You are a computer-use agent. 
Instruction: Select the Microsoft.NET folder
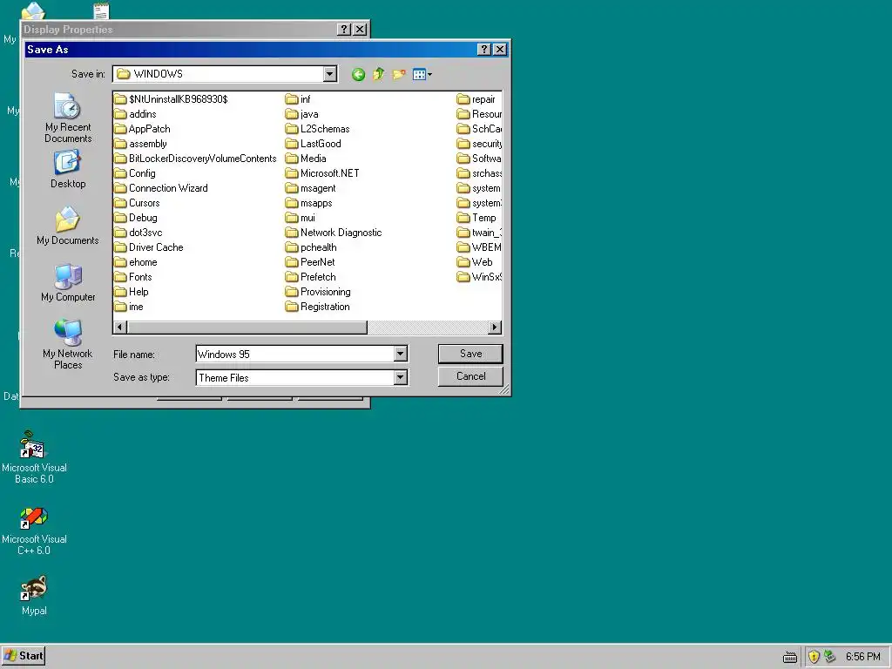tap(322, 173)
